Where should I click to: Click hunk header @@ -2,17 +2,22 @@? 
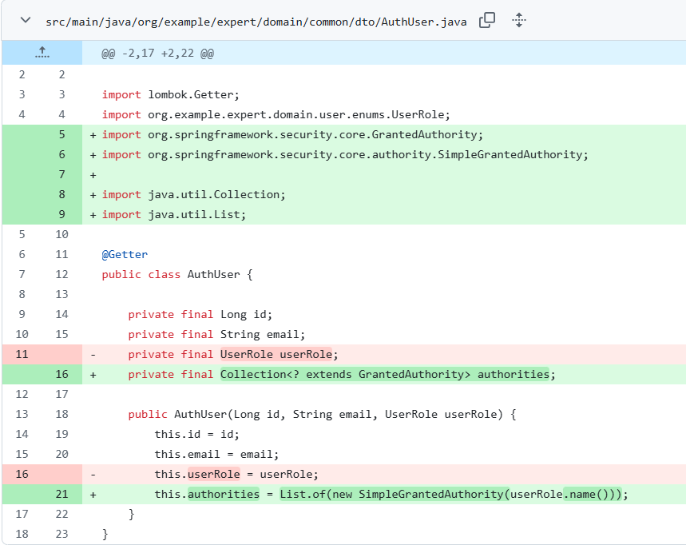[157, 54]
